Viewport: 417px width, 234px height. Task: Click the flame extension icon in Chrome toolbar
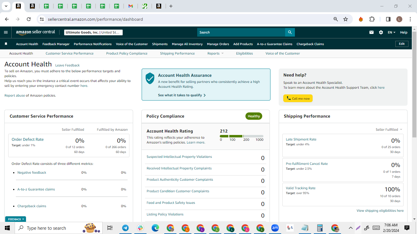click(x=361, y=19)
